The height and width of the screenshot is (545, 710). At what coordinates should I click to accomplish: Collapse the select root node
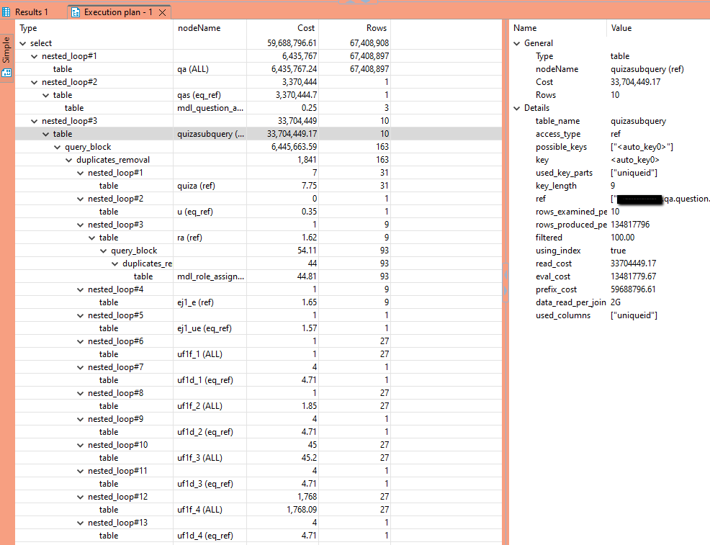(x=23, y=43)
